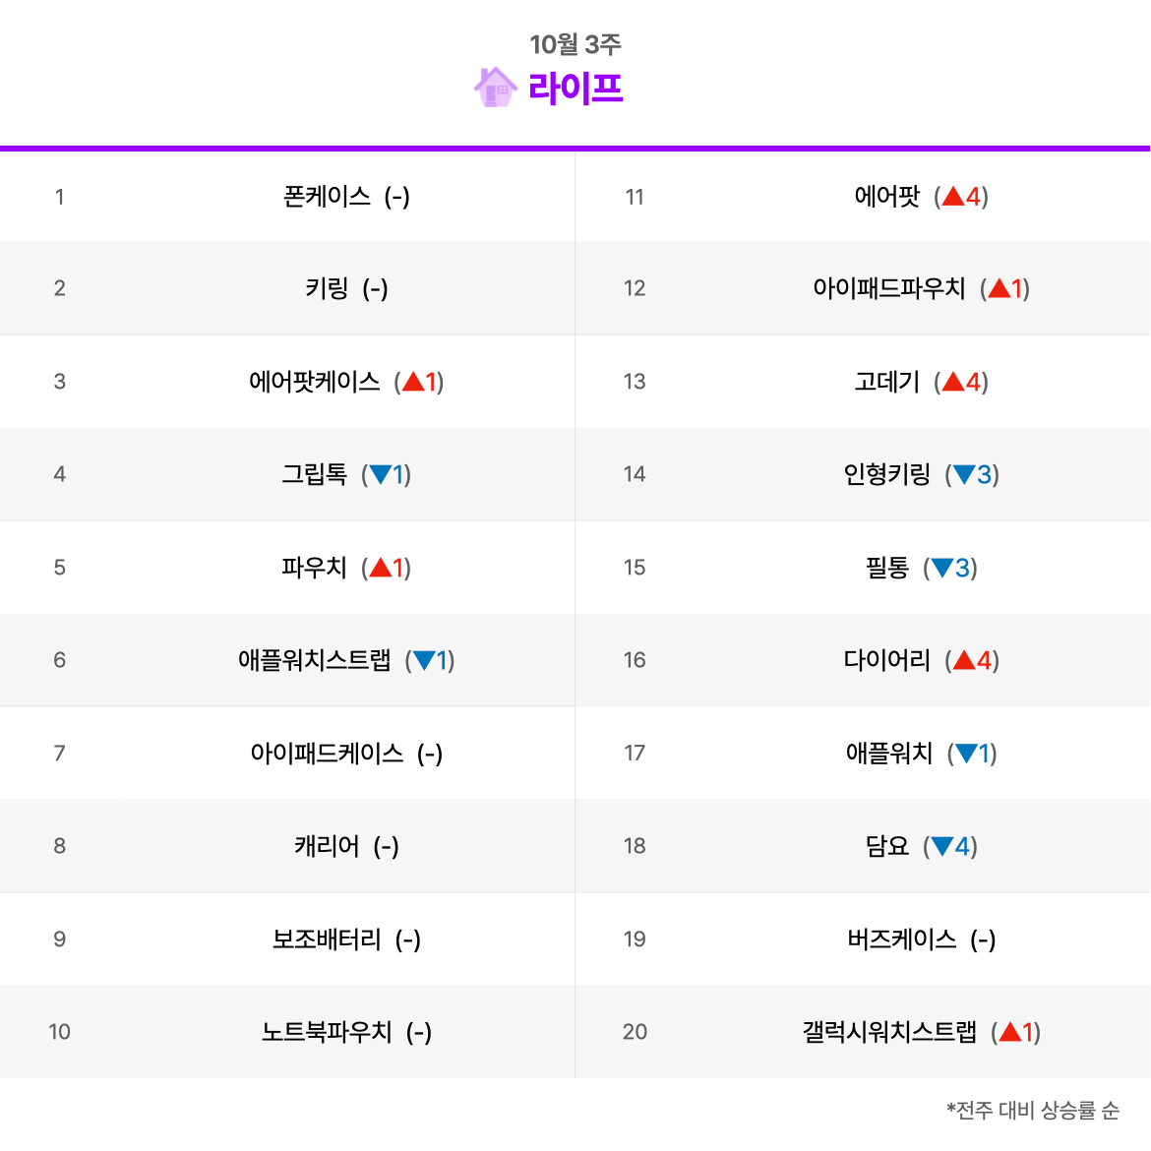Click the red up arrow beside 다이어리
The width and height of the screenshot is (1151, 1151).
[964, 661]
